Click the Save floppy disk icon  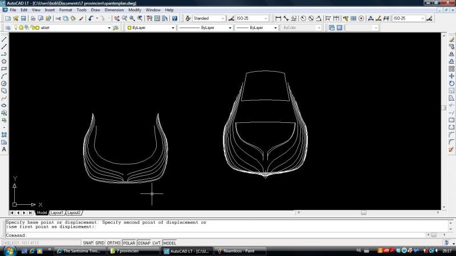point(23,18)
